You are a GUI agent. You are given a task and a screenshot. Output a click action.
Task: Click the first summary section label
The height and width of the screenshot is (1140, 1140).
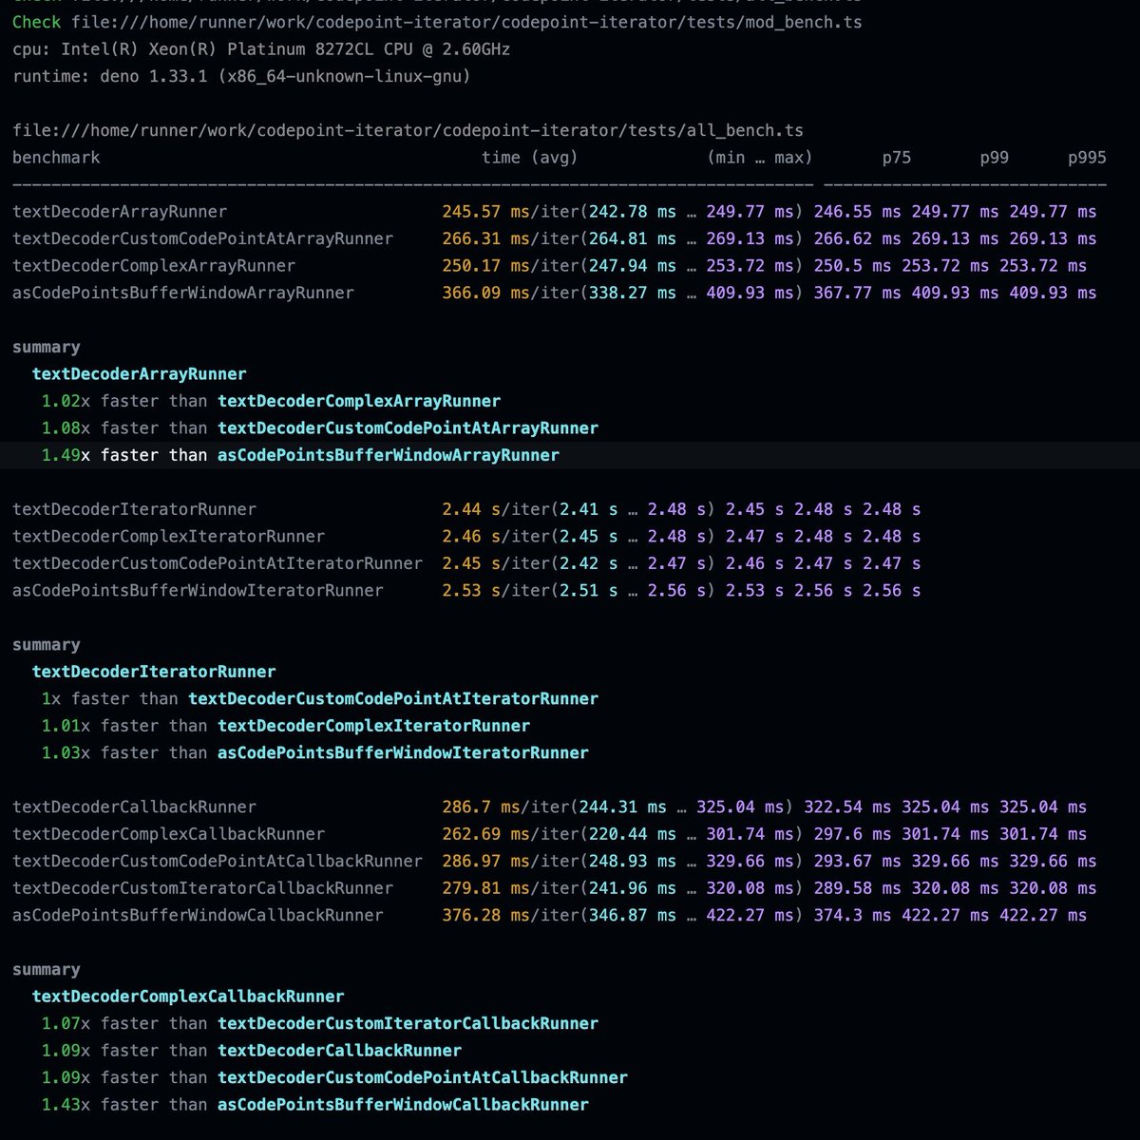tap(46, 347)
